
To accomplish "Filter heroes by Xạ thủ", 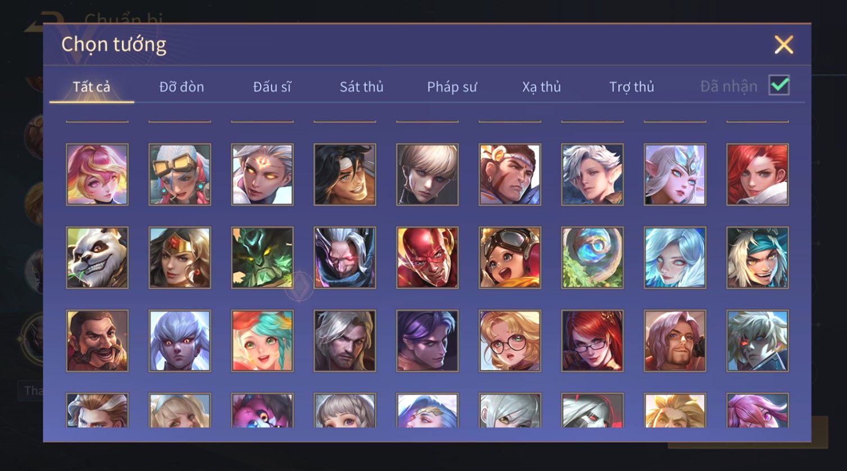I will [542, 87].
